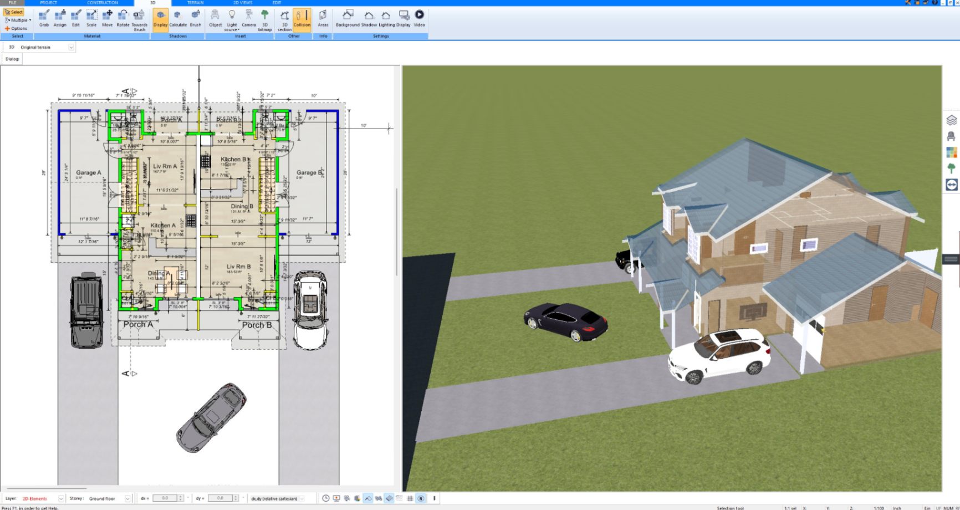The width and height of the screenshot is (960, 510).
Task: Toggle Collision detection off
Action: tap(302, 19)
